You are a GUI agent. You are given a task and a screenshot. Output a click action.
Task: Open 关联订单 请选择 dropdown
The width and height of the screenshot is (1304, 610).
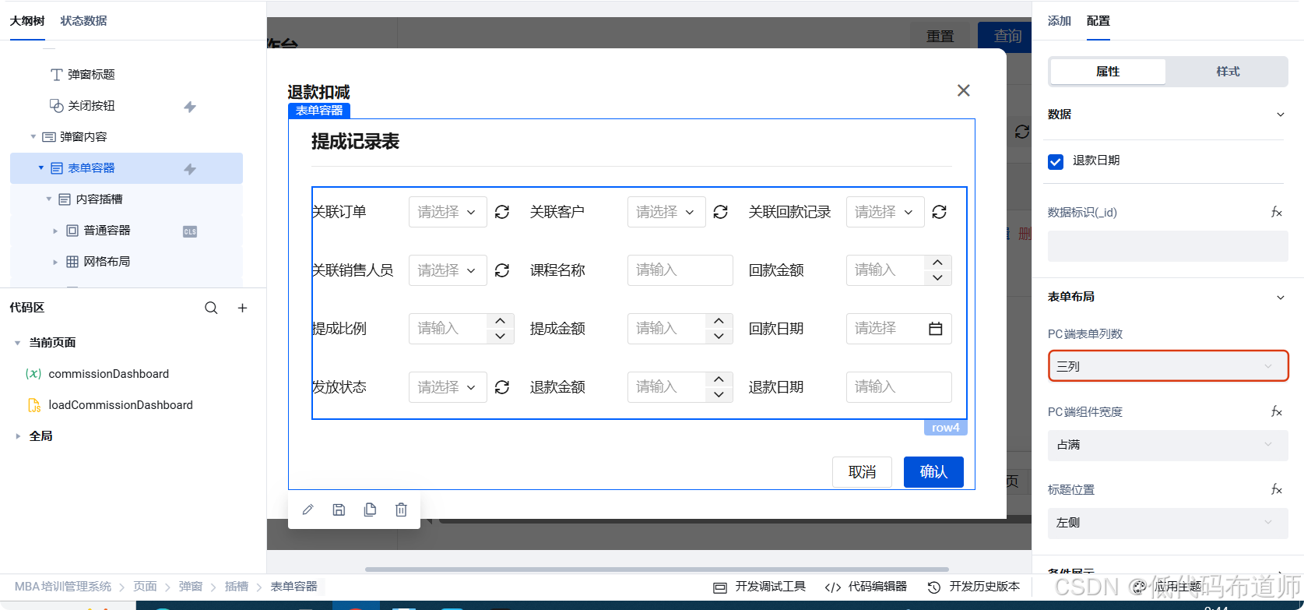coord(448,212)
